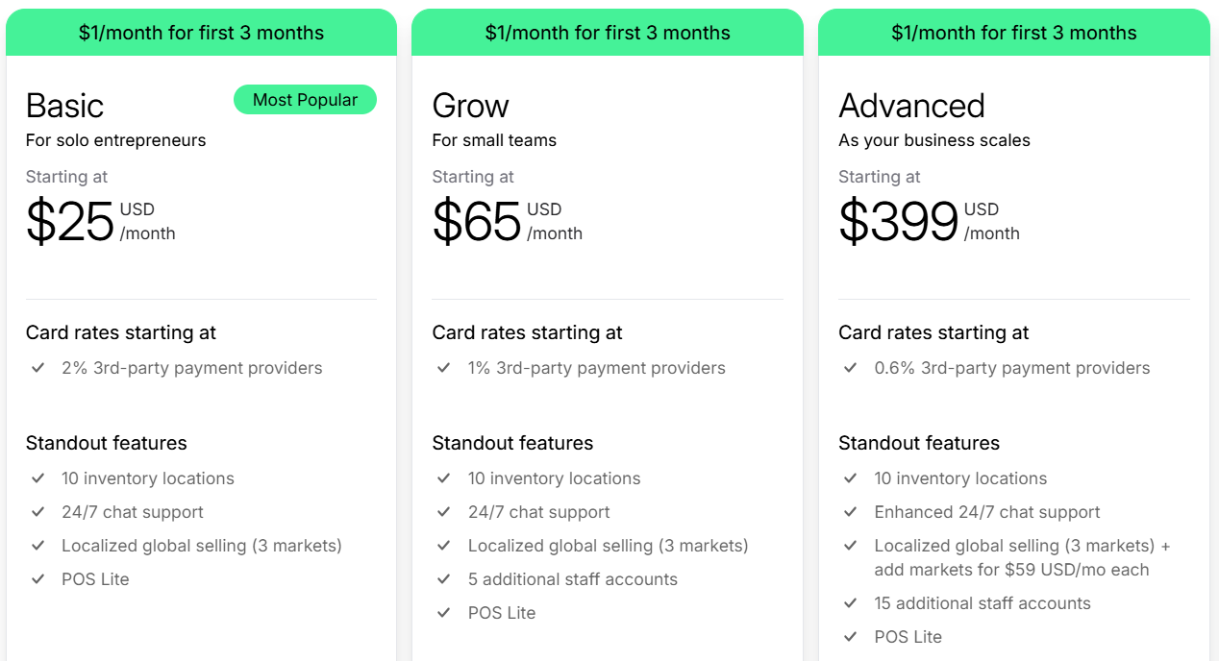Select the Advanced plan heading
This screenshot has width=1219, height=661.
(x=912, y=106)
